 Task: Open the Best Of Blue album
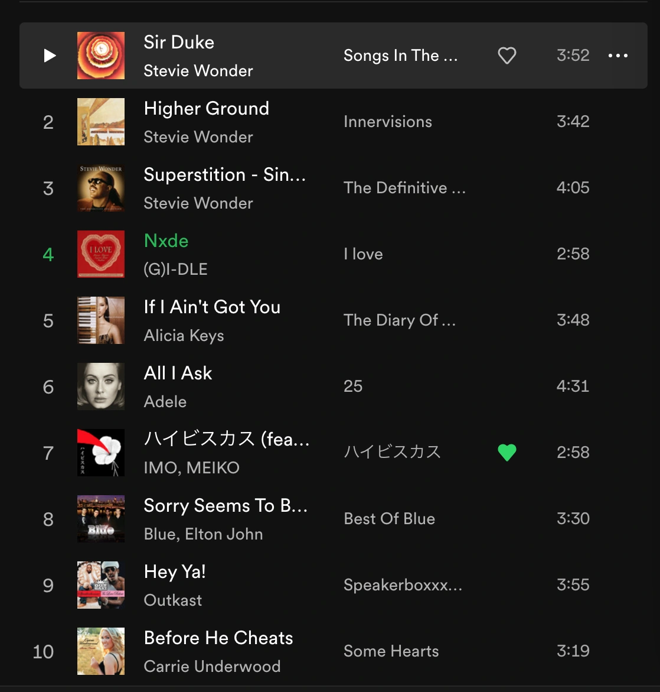coord(389,519)
